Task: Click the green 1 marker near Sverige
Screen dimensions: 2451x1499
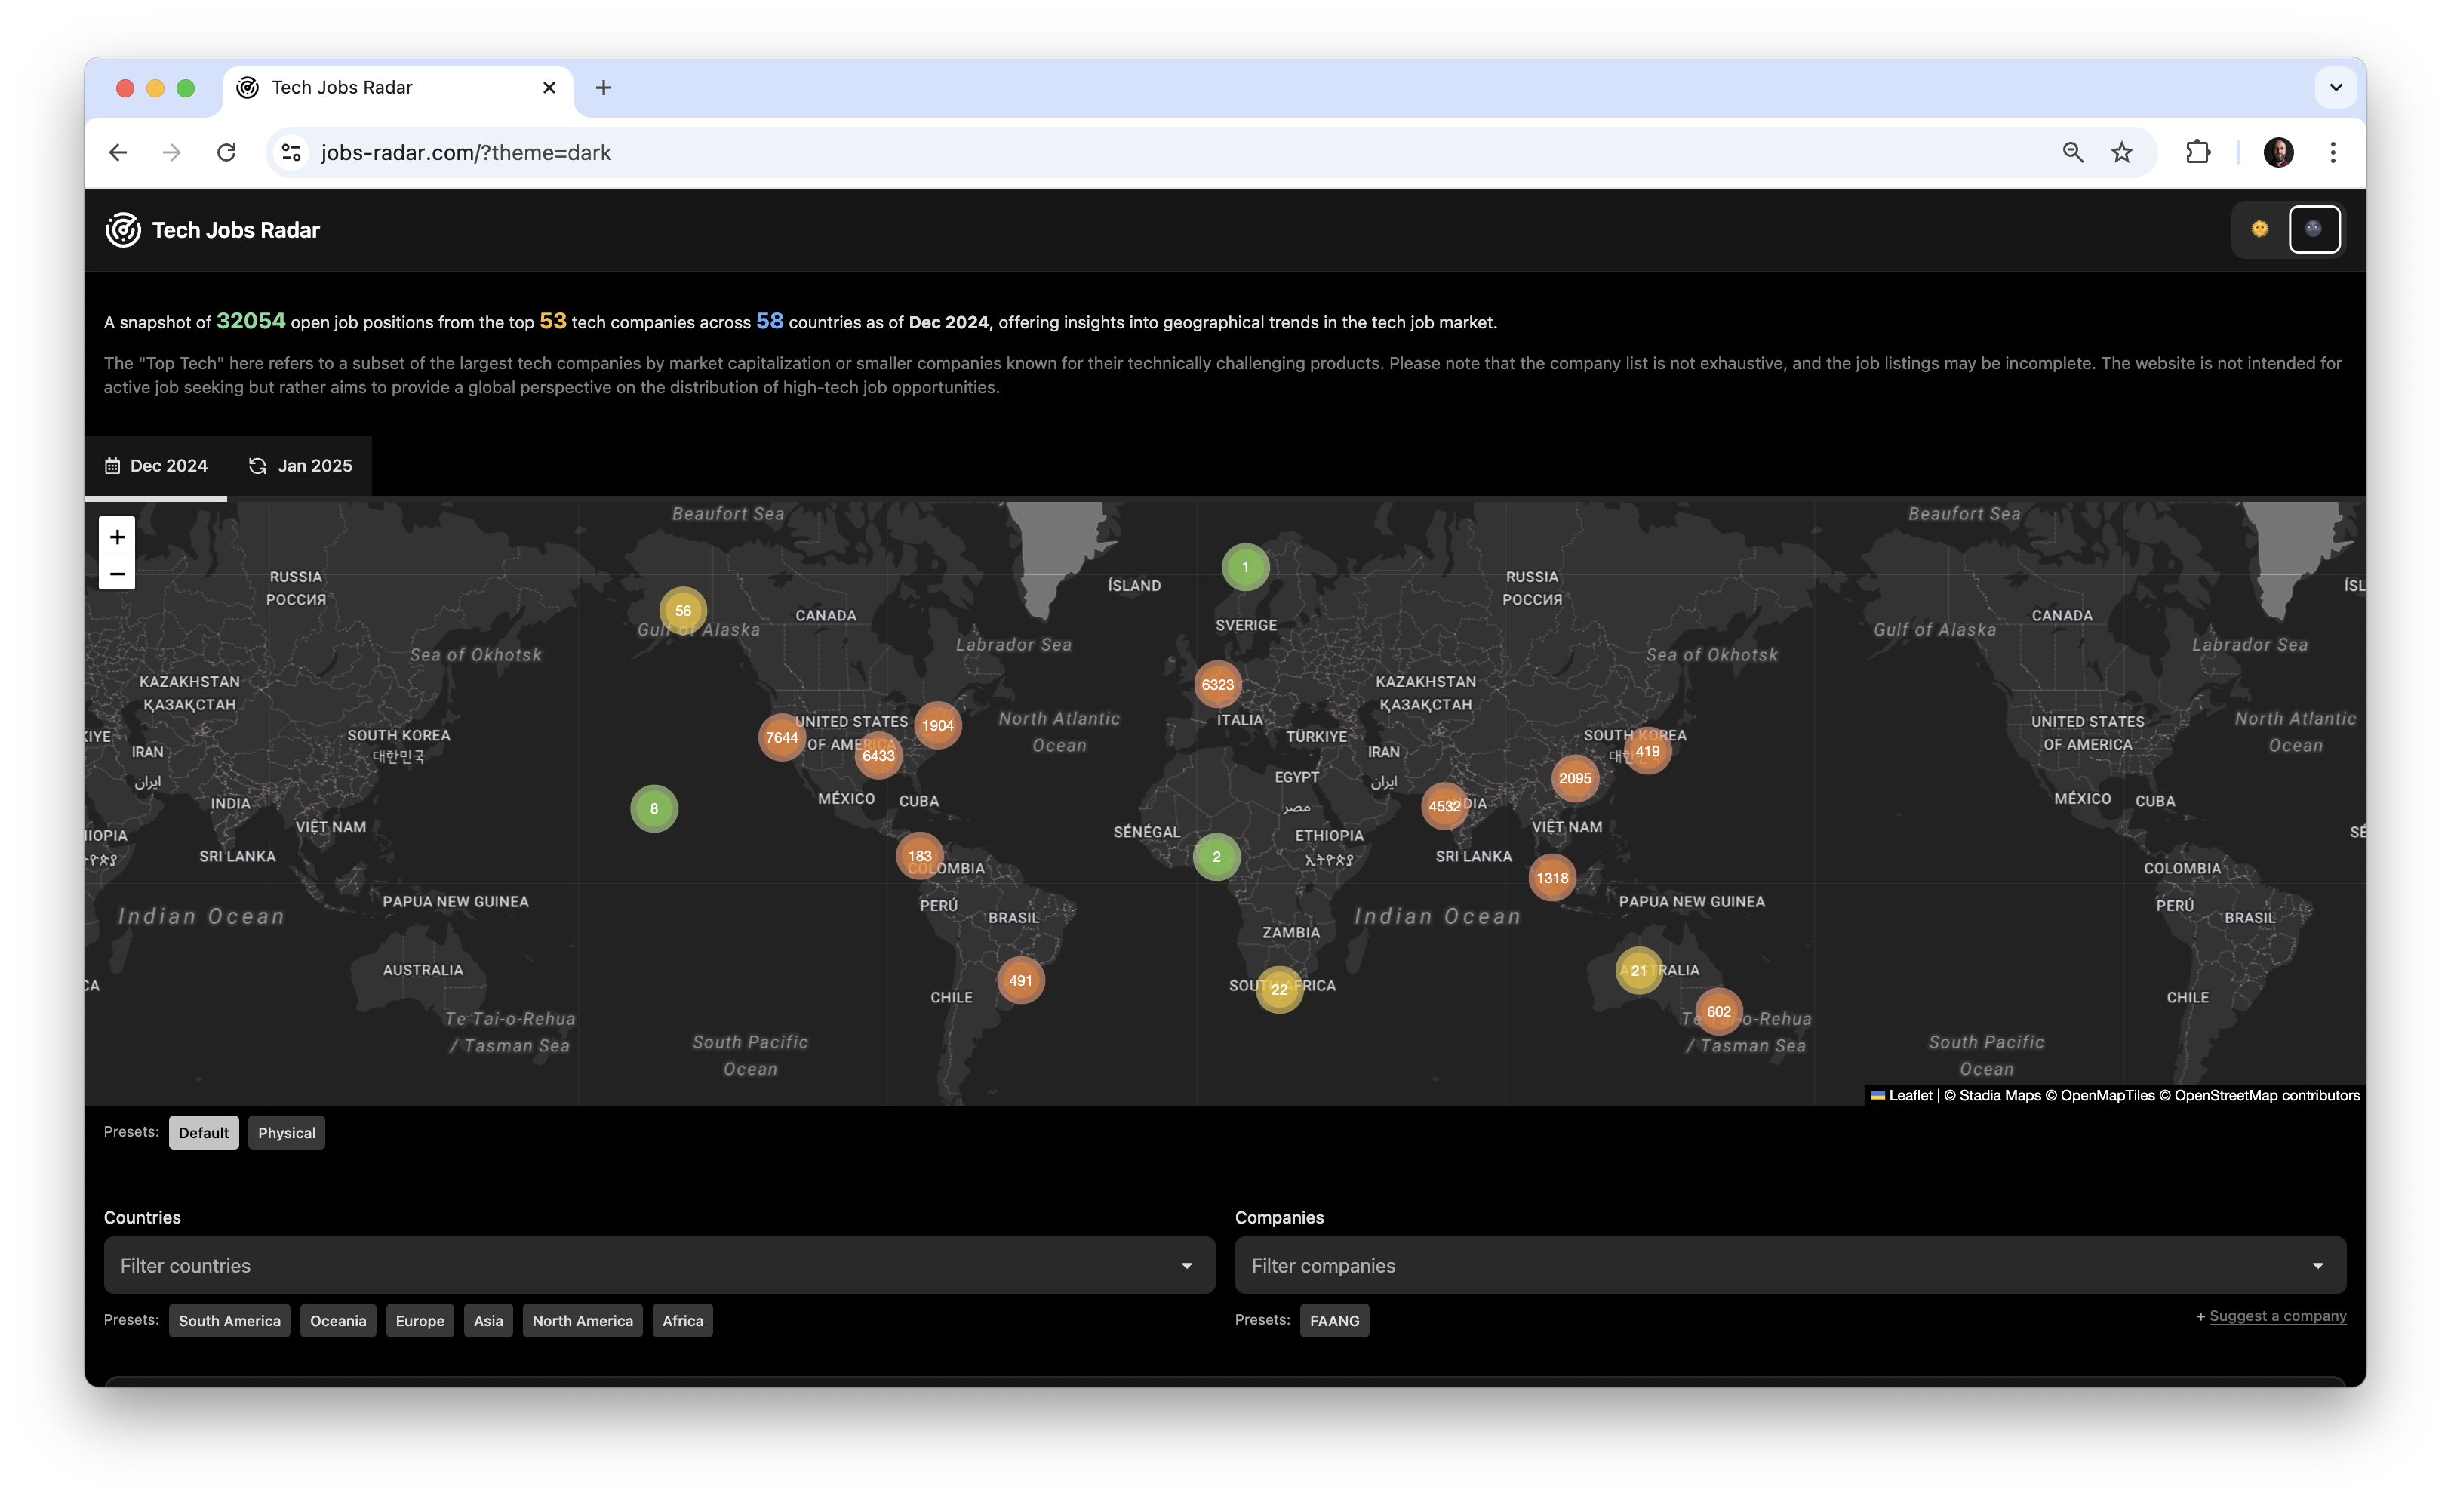Action: pos(1245,567)
